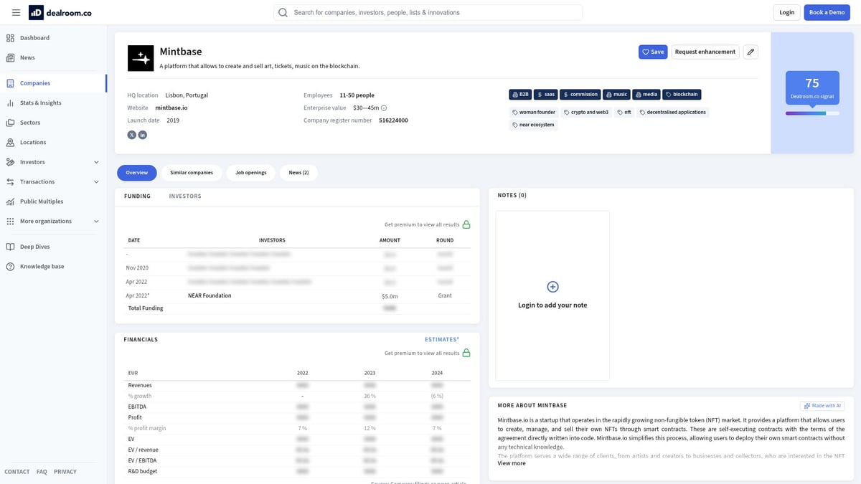Click the Book a Demo button
861x484 pixels.
tap(827, 12)
